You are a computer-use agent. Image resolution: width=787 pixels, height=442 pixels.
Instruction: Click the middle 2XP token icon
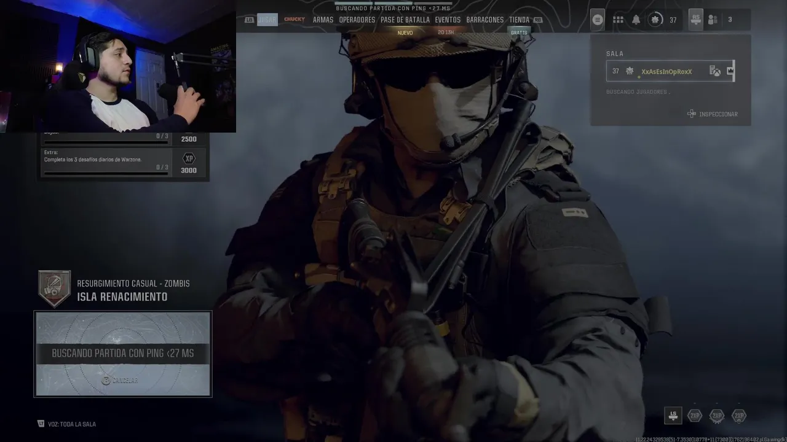(x=717, y=416)
